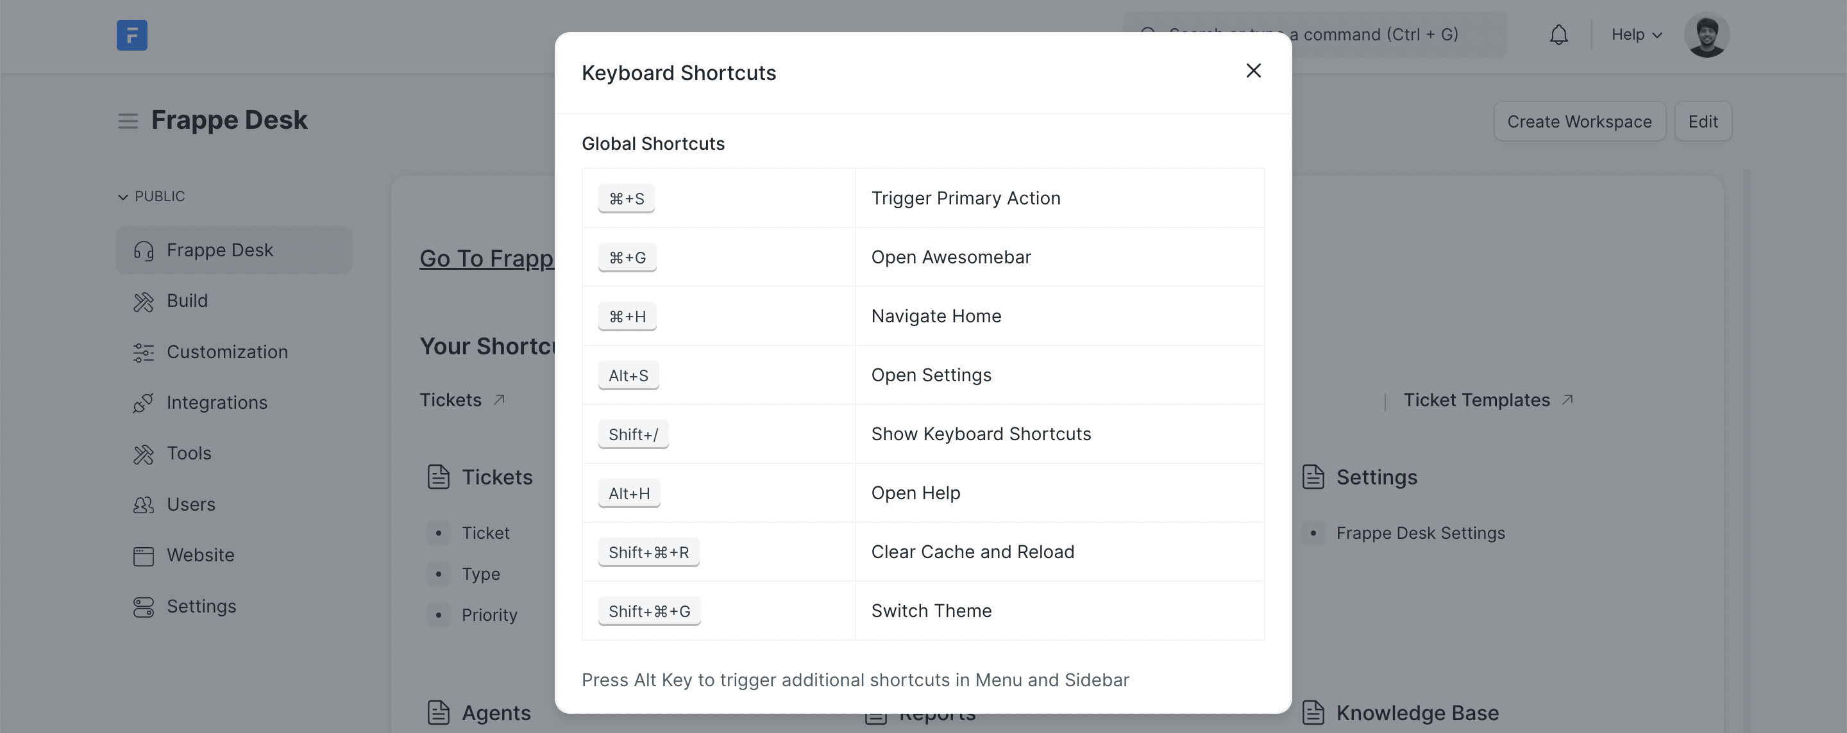Viewport: 1847px width, 733px height.
Task: Click the Frappe logo
Action: (x=131, y=35)
